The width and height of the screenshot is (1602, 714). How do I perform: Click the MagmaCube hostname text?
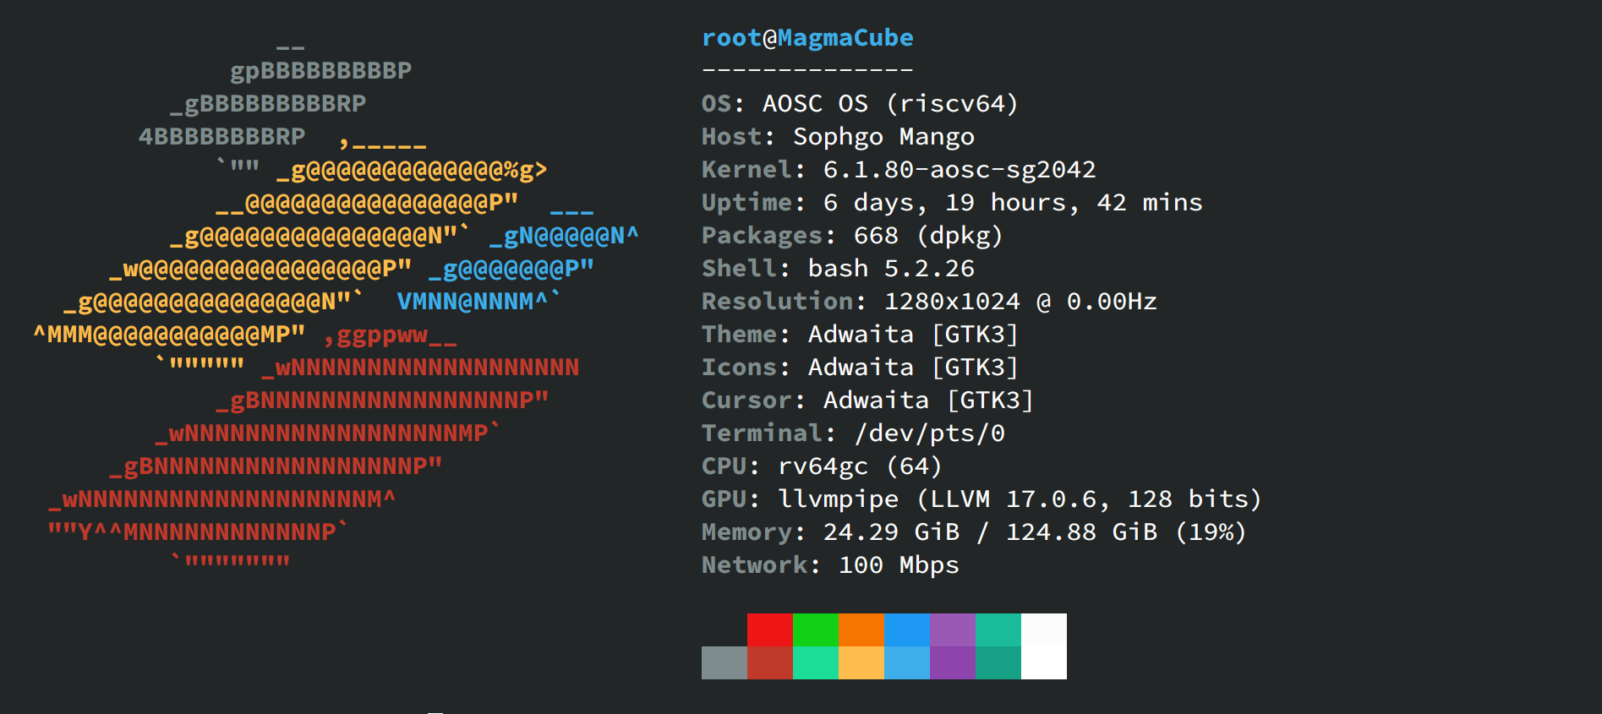(x=845, y=38)
